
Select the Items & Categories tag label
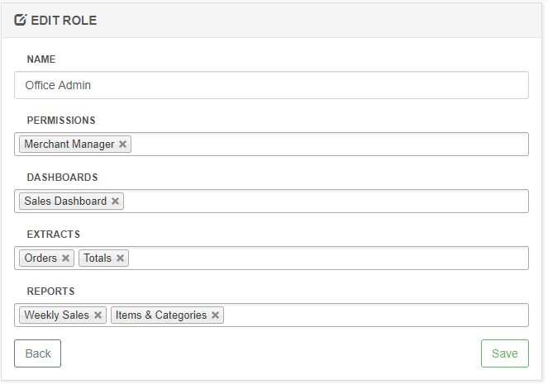pos(161,315)
